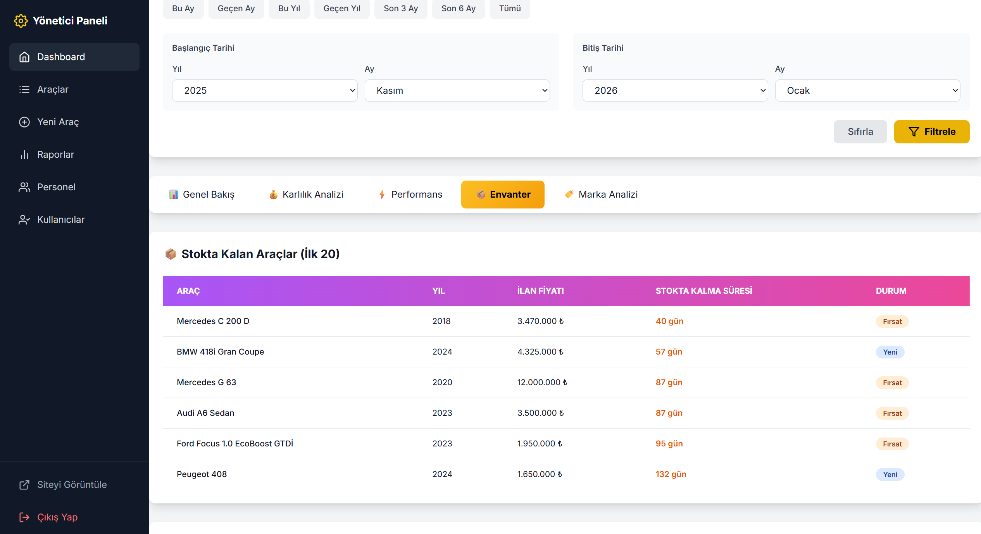Select the Performans tab

tap(410, 195)
